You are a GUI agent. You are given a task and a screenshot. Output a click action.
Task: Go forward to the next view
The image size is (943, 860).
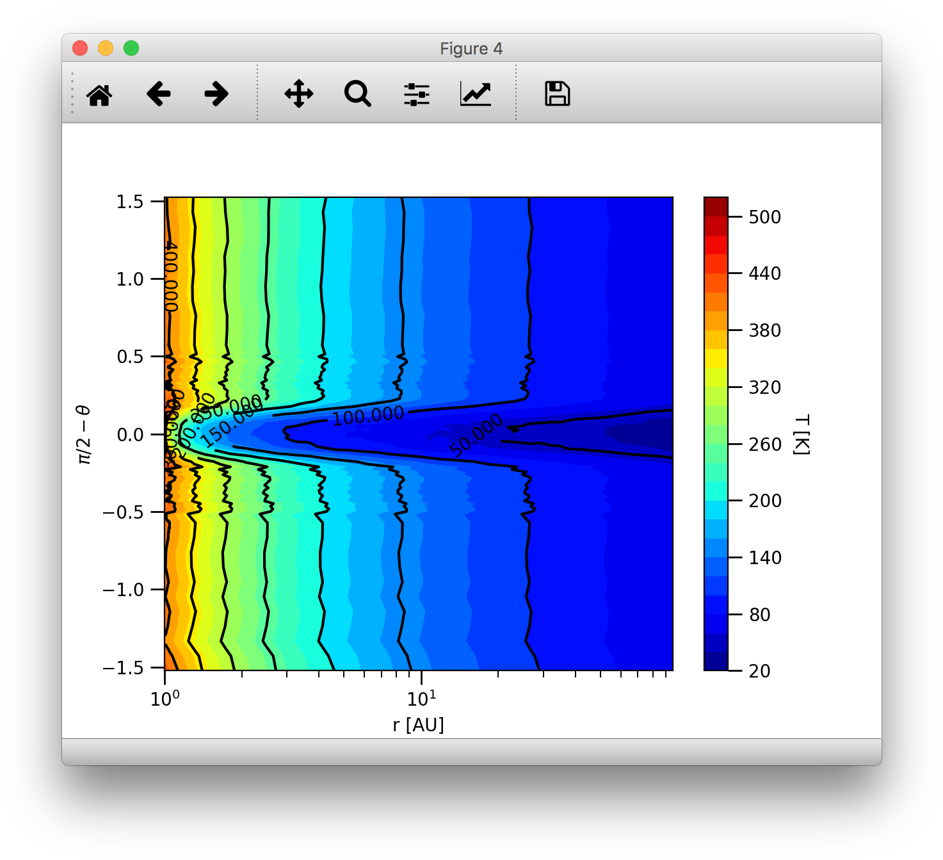[x=216, y=94]
